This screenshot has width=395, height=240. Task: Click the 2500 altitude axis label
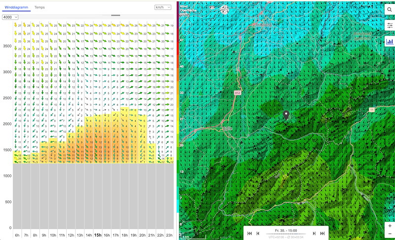[7, 98]
